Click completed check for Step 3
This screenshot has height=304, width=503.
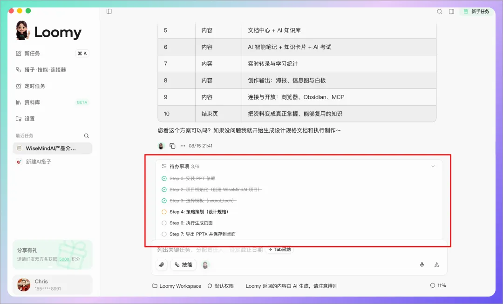click(164, 201)
